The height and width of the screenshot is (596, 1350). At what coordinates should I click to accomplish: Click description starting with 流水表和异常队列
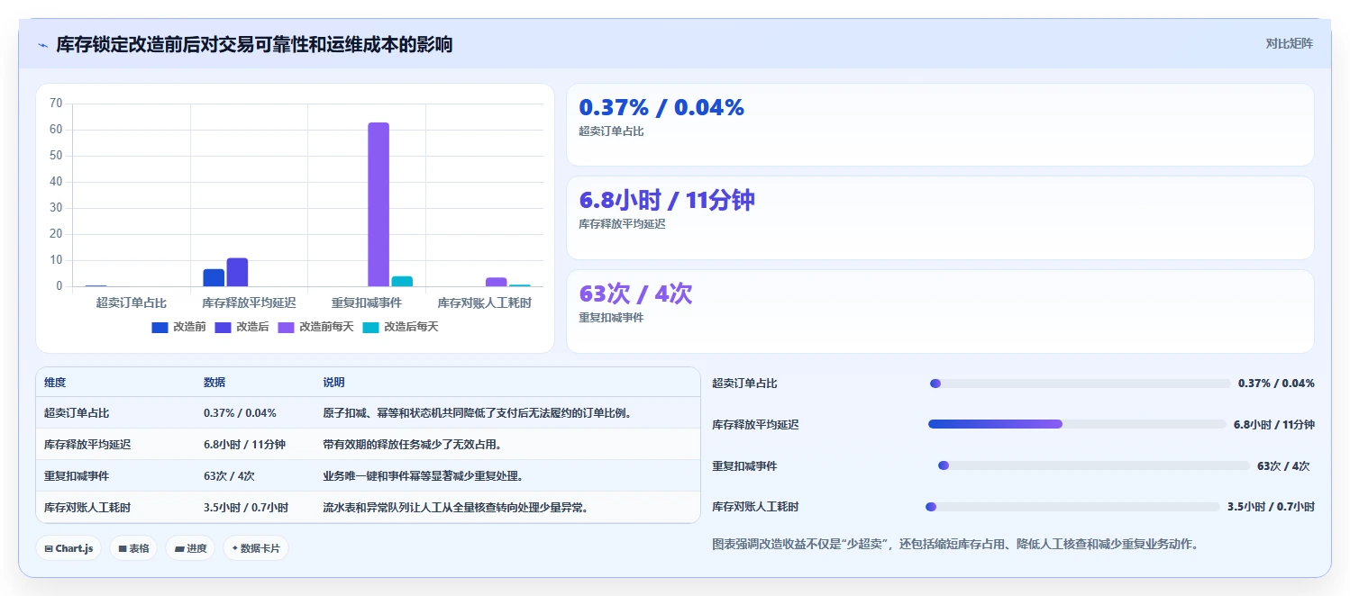click(456, 508)
